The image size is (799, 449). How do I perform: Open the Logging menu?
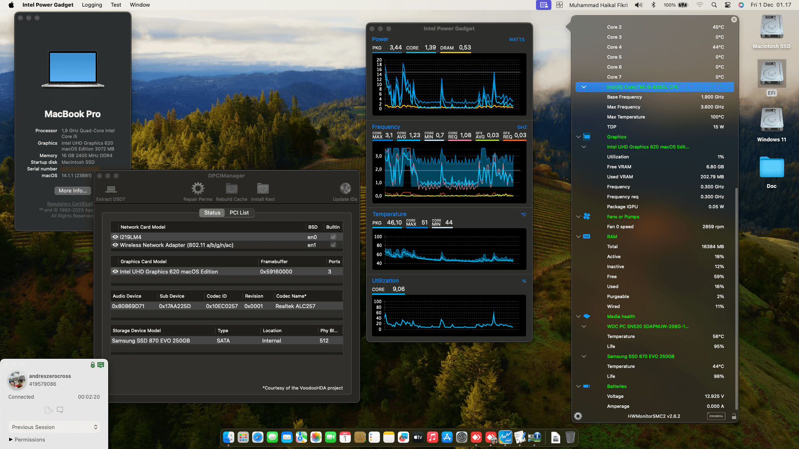tap(92, 5)
